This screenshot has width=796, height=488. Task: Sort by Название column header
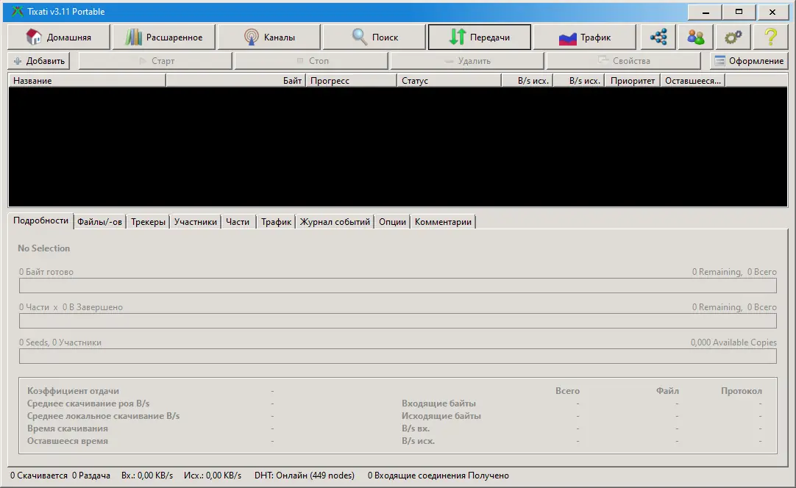[x=87, y=81]
